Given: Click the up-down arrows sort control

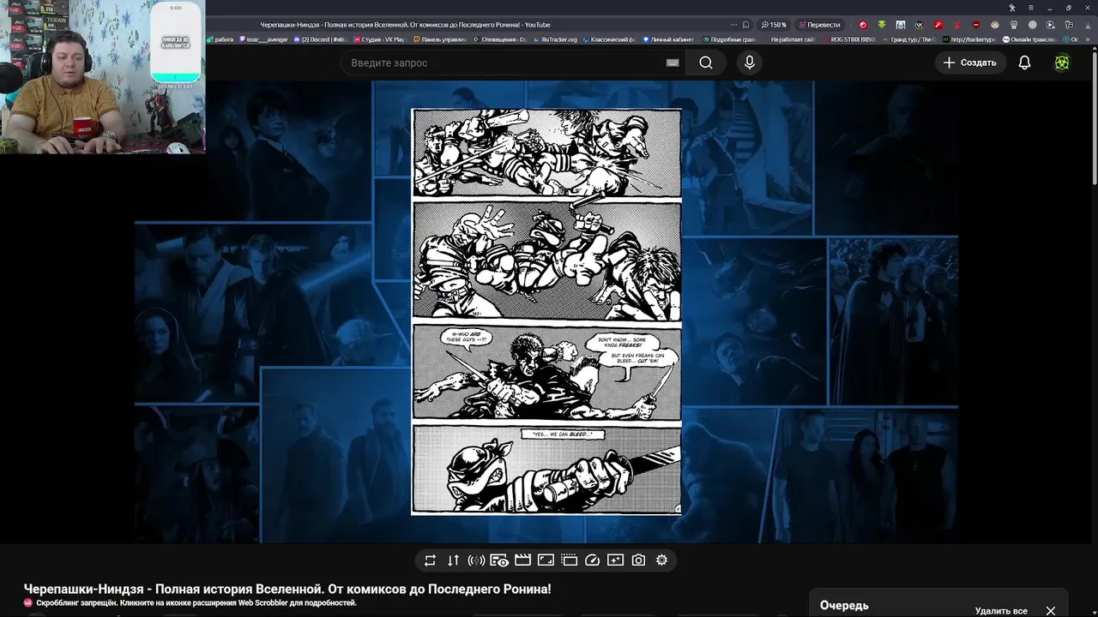Looking at the screenshot, I should click(x=453, y=560).
